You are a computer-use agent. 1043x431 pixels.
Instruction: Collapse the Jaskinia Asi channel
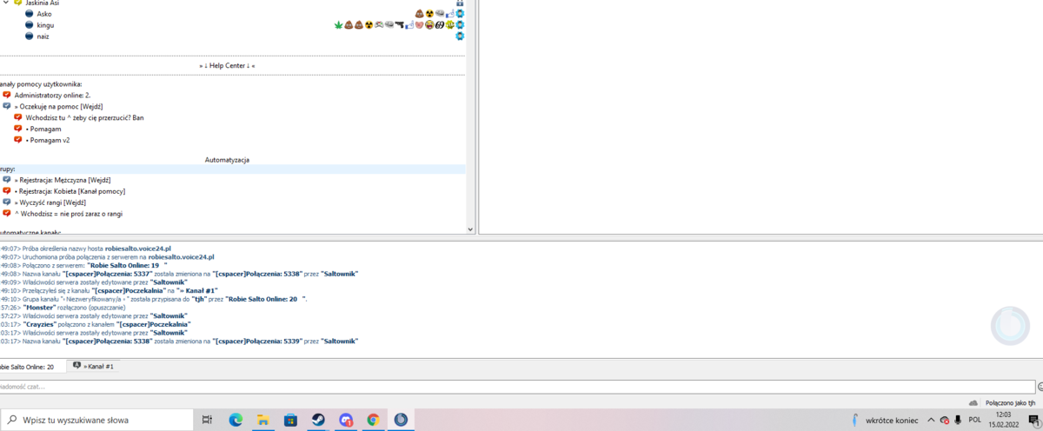[5, 3]
